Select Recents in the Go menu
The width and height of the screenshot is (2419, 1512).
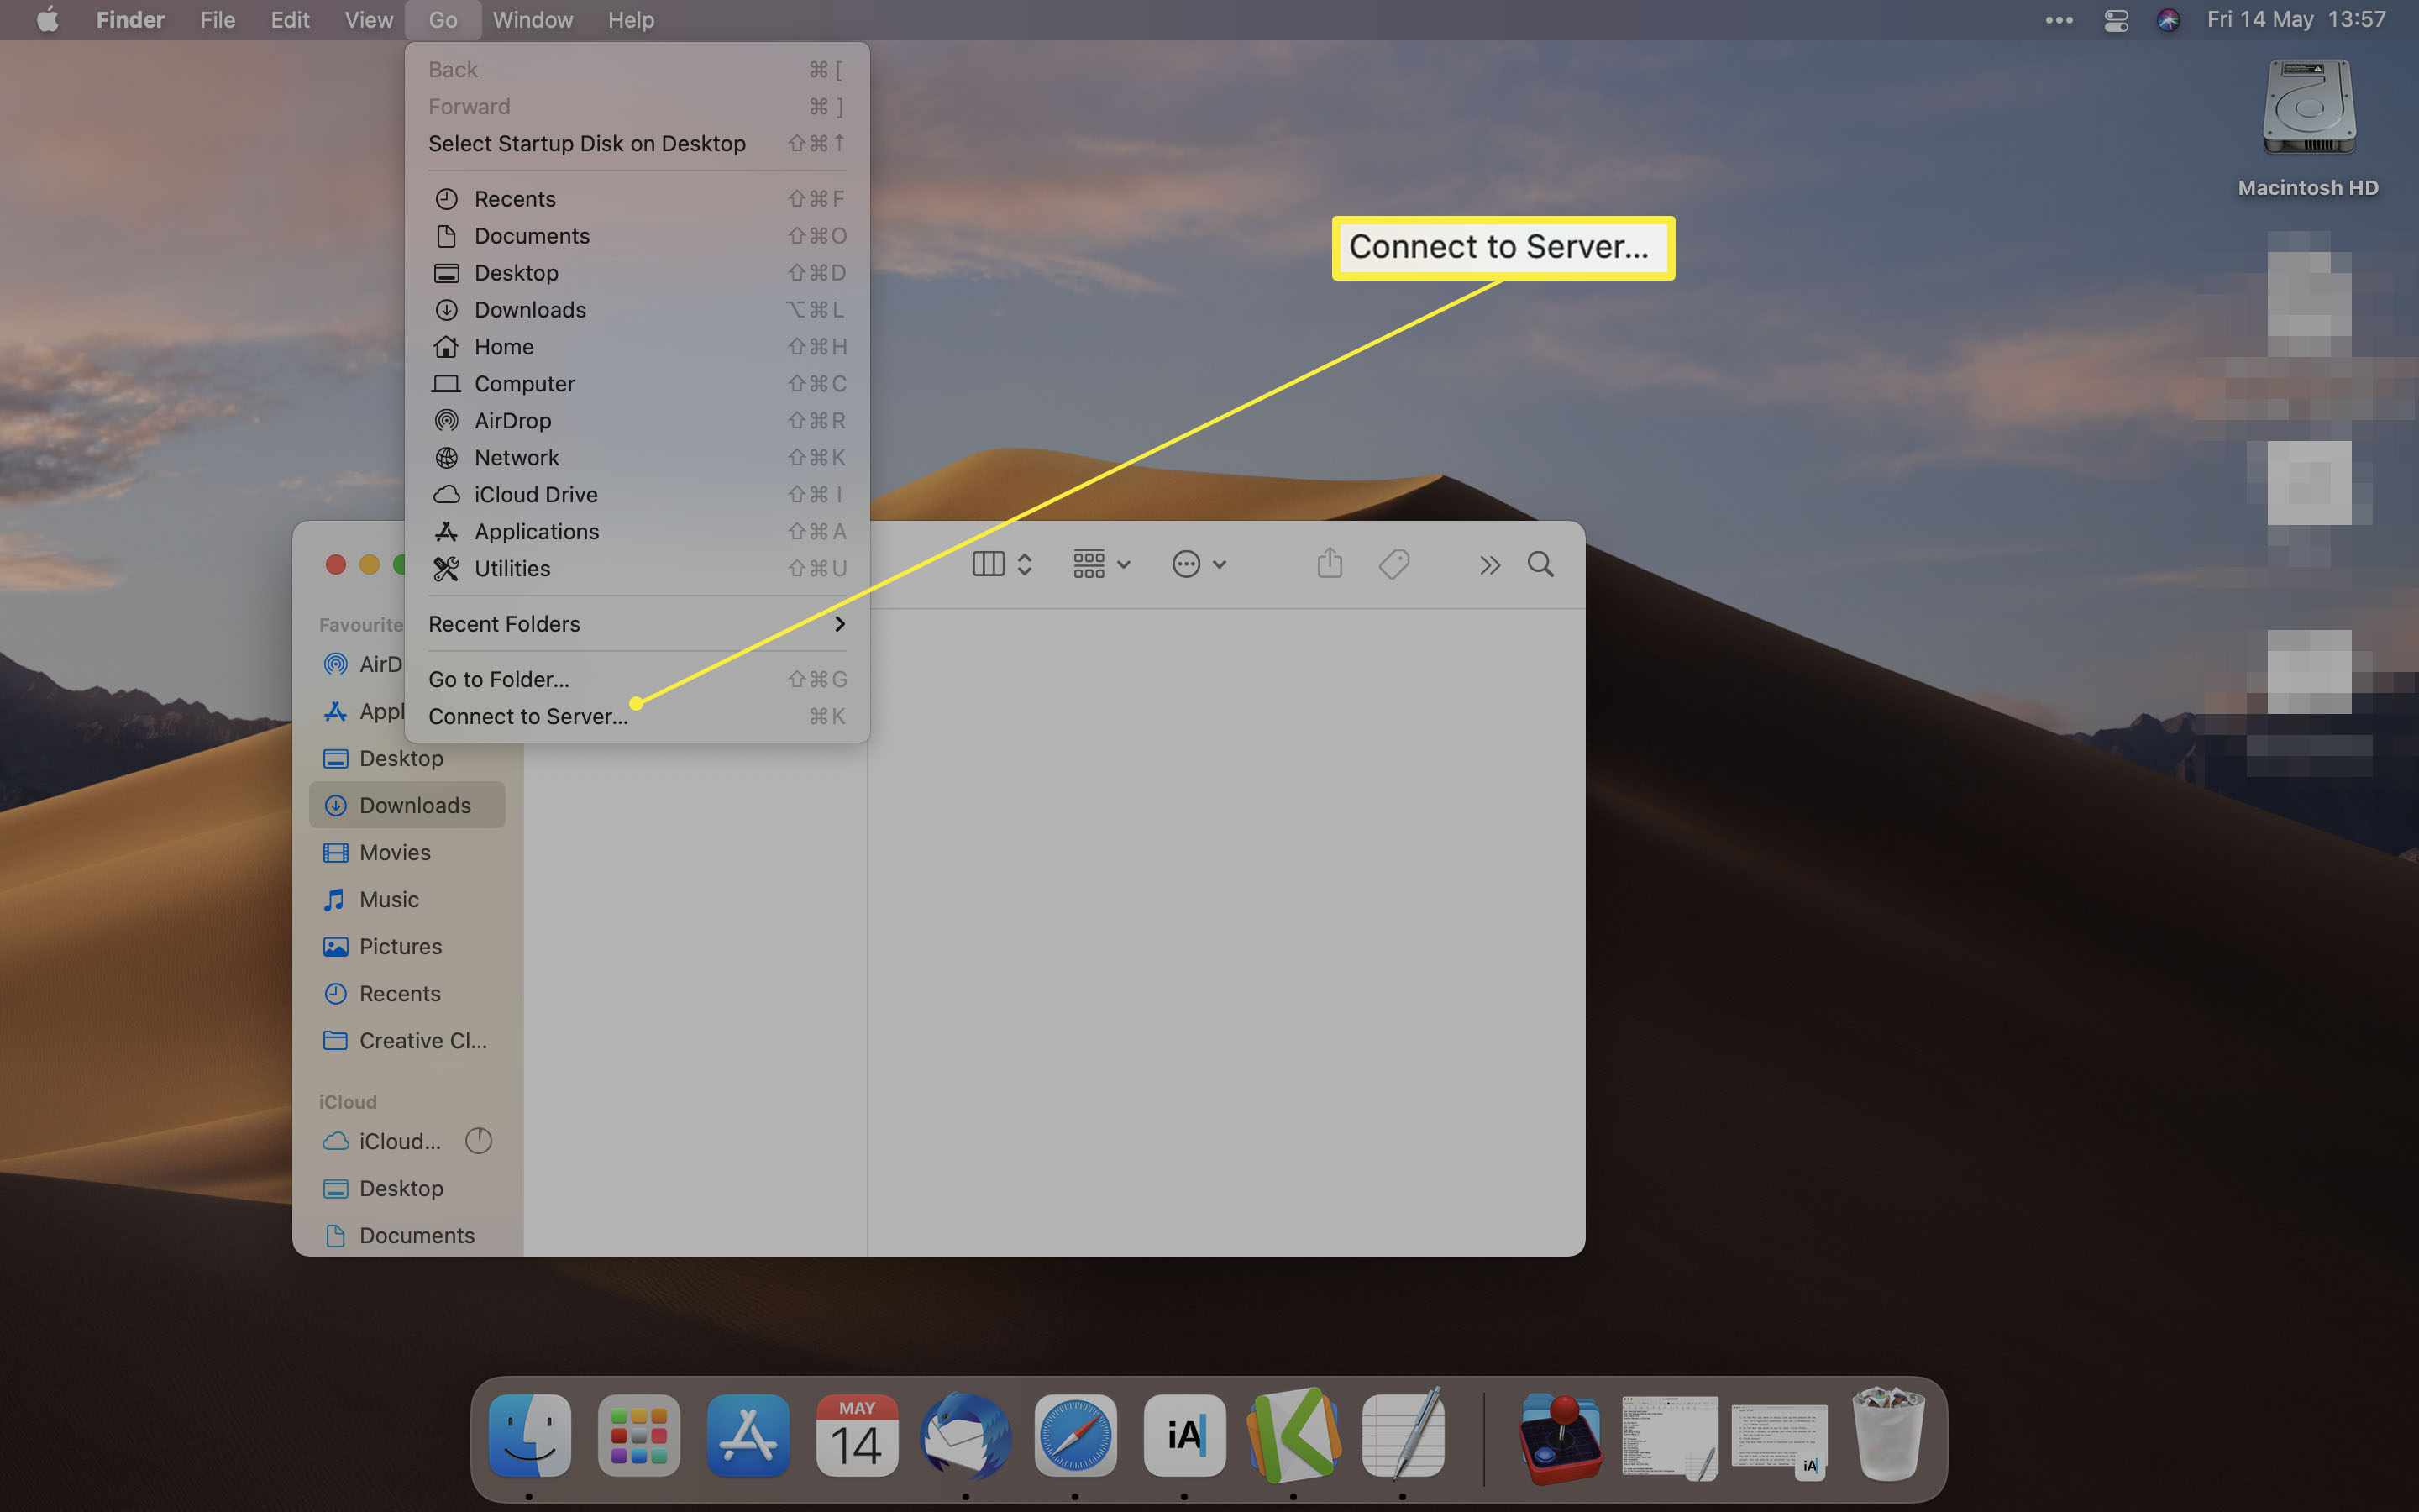637,198
